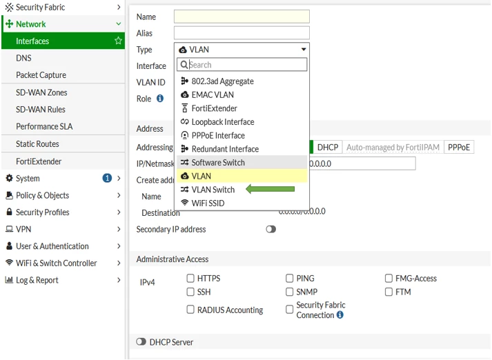Expand the VPN menu chevron
The width and height of the screenshot is (492, 360).
coord(119,229)
